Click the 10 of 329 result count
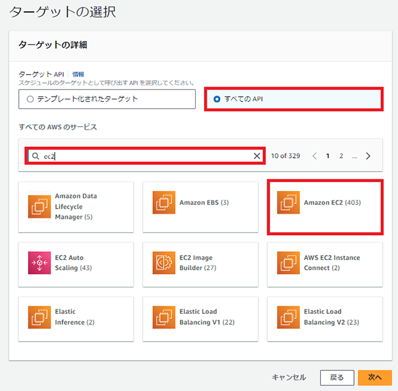This screenshot has height=391, width=398. (x=286, y=156)
